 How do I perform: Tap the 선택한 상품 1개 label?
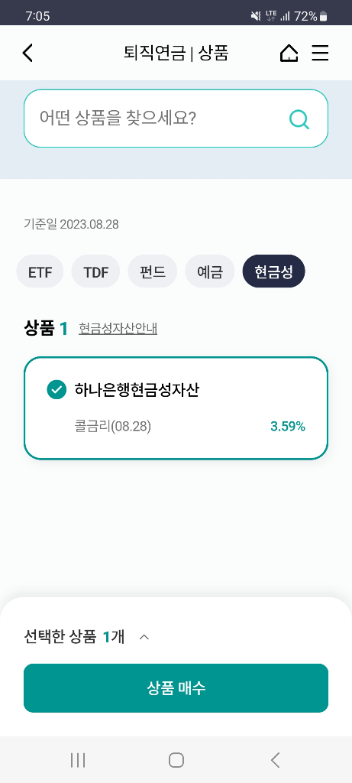click(74, 637)
